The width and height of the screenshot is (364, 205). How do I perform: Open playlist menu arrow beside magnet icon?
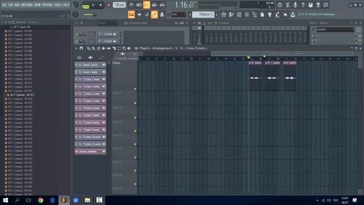point(76,48)
